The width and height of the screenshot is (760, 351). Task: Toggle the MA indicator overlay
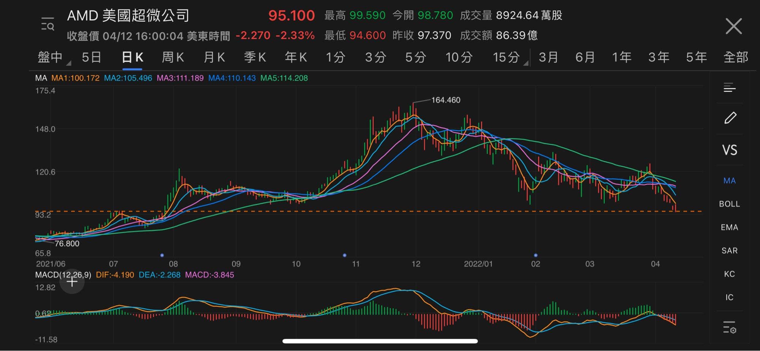(x=729, y=181)
